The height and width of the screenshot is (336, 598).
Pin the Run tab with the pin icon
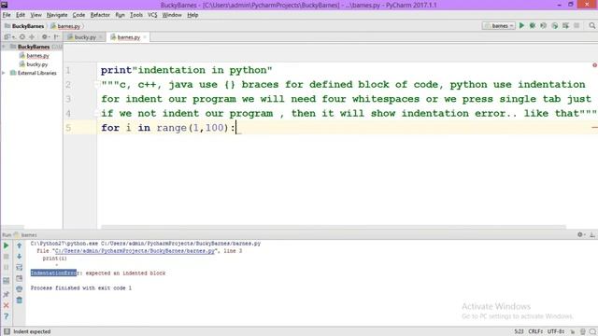tap(7, 295)
